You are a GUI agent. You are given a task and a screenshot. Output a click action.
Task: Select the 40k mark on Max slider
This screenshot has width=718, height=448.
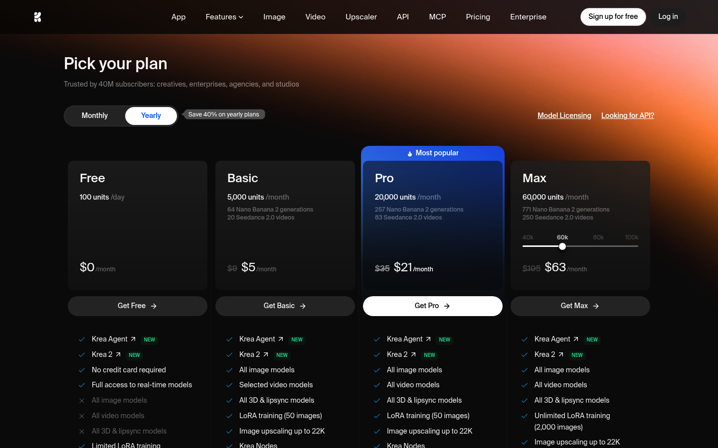[x=528, y=237]
